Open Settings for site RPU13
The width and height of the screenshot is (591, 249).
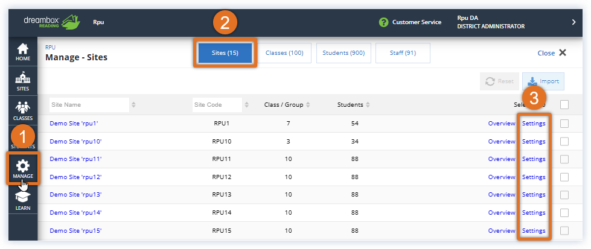[x=534, y=194]
